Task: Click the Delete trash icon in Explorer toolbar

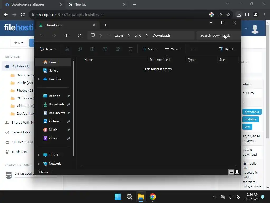Action: click(131, 49)
